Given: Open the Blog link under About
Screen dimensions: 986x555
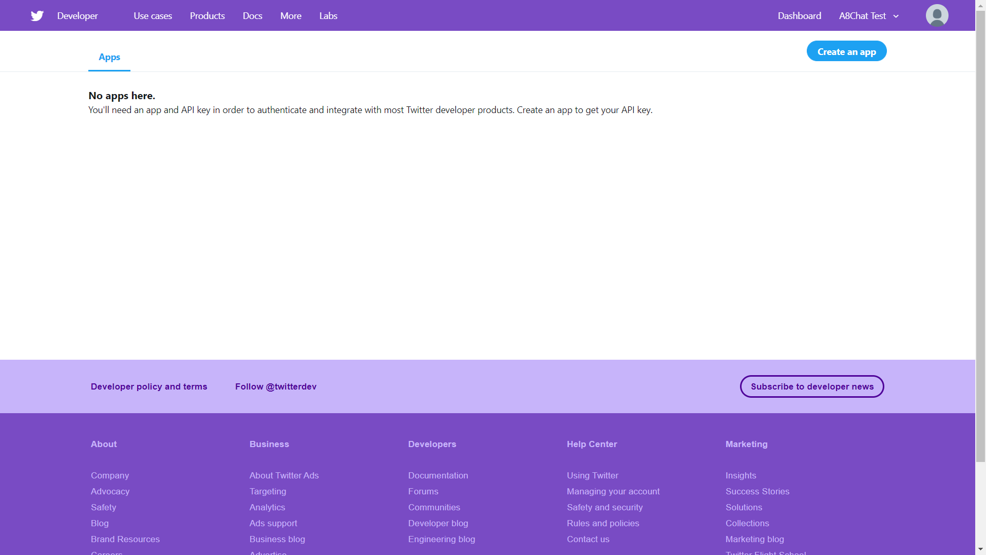Looking at the screenshot, I should pos(100,523).
